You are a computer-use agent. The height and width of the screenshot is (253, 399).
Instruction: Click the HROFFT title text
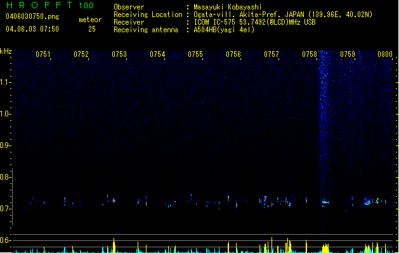coord(39,5)
